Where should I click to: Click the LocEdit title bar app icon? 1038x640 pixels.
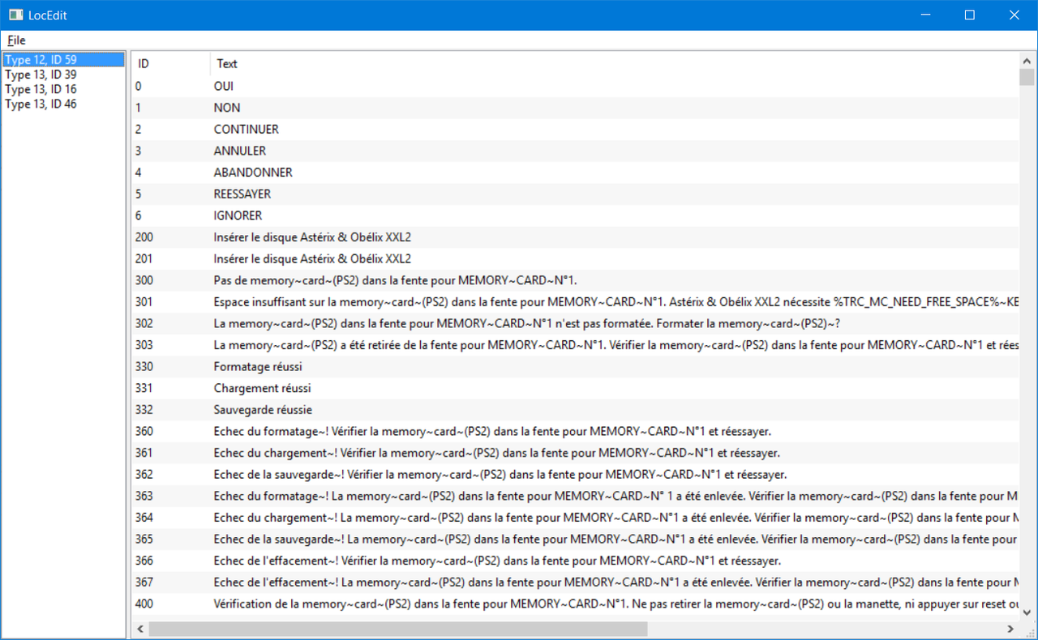(15, 15)
